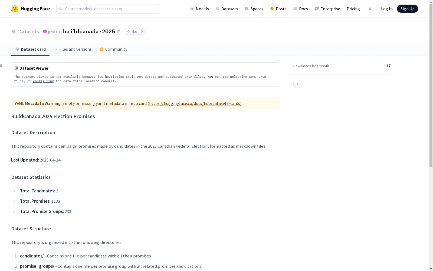The height and width of the screenshot is (271, 433).
Task: Open the jevon user profile link
Action: [54, 31]
